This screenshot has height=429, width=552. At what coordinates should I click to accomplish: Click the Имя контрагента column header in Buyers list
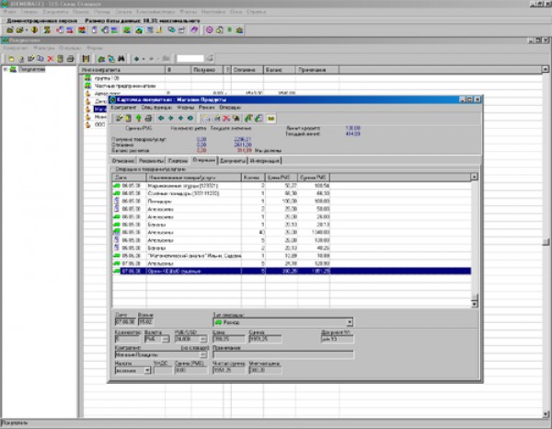121,70
